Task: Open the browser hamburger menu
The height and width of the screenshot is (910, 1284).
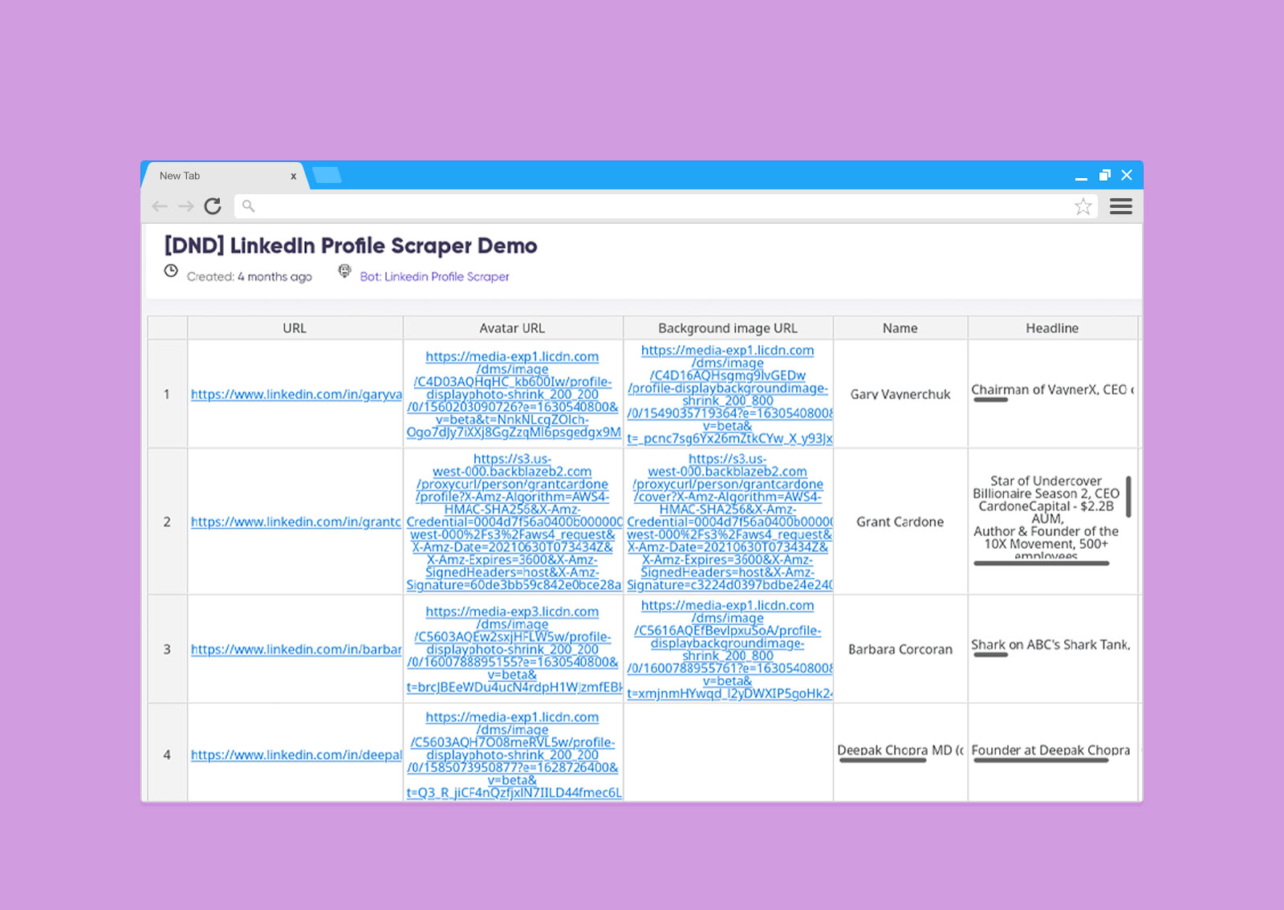Action: click(x=1121, y=206)
